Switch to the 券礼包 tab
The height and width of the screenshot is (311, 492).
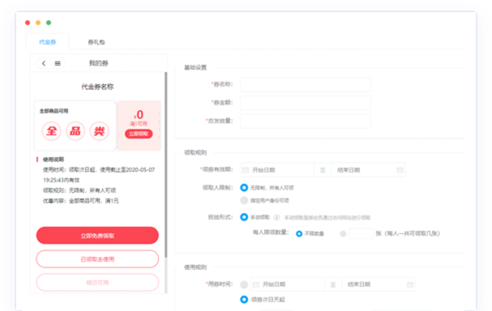pos(96,42)
